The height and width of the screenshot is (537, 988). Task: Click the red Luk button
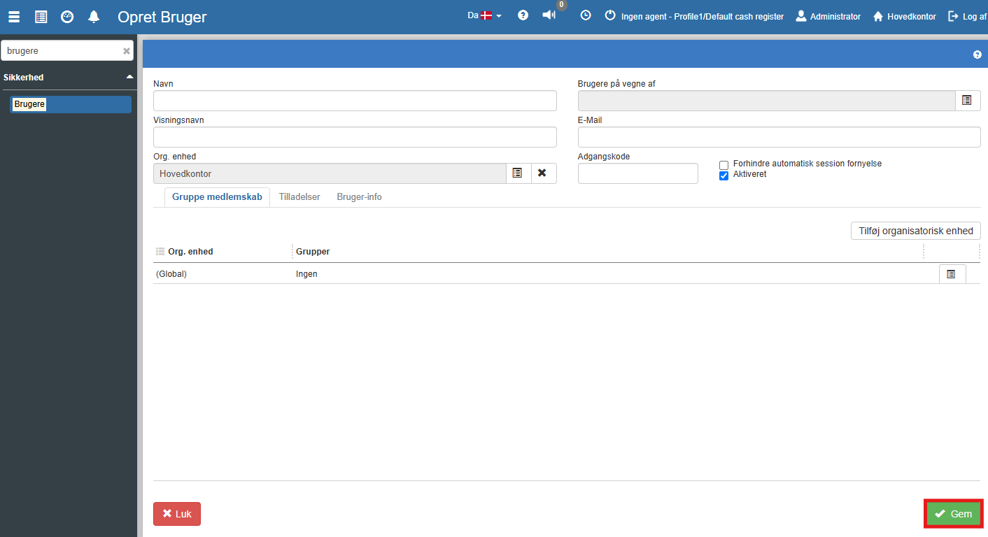pos(177,514)
